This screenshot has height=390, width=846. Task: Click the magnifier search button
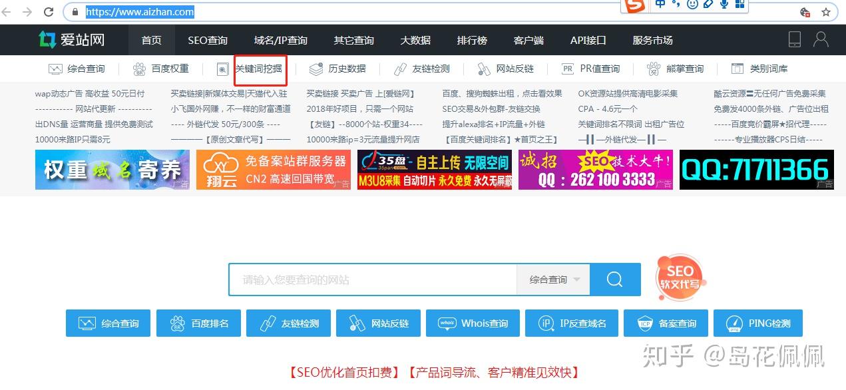(x=615, y=280)
